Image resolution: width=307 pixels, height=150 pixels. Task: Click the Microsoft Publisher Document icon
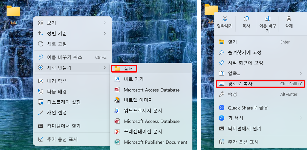[117, 142]
